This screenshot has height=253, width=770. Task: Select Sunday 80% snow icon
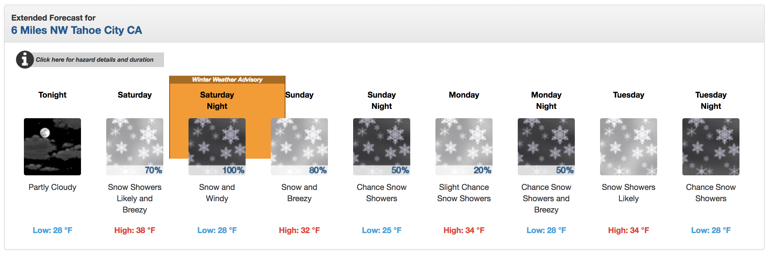pos(299,147)
